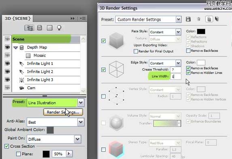Select the Filter By Meshes icon
The height and width of the screenshot is (159, 232).
click(x=39, y=28)
